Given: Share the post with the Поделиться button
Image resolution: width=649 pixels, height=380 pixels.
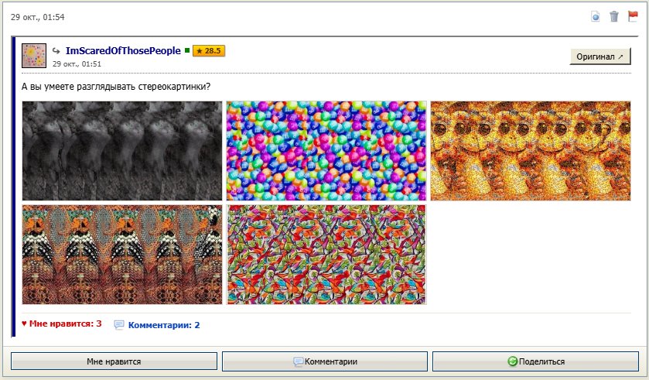Looking at the screenshot, I should pos(535,361).
